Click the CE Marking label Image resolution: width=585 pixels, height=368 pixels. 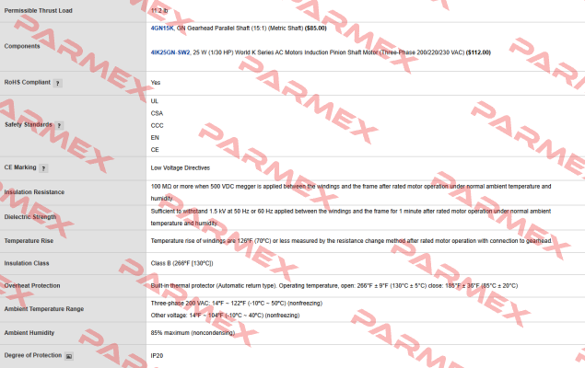(x=20, y=167)
